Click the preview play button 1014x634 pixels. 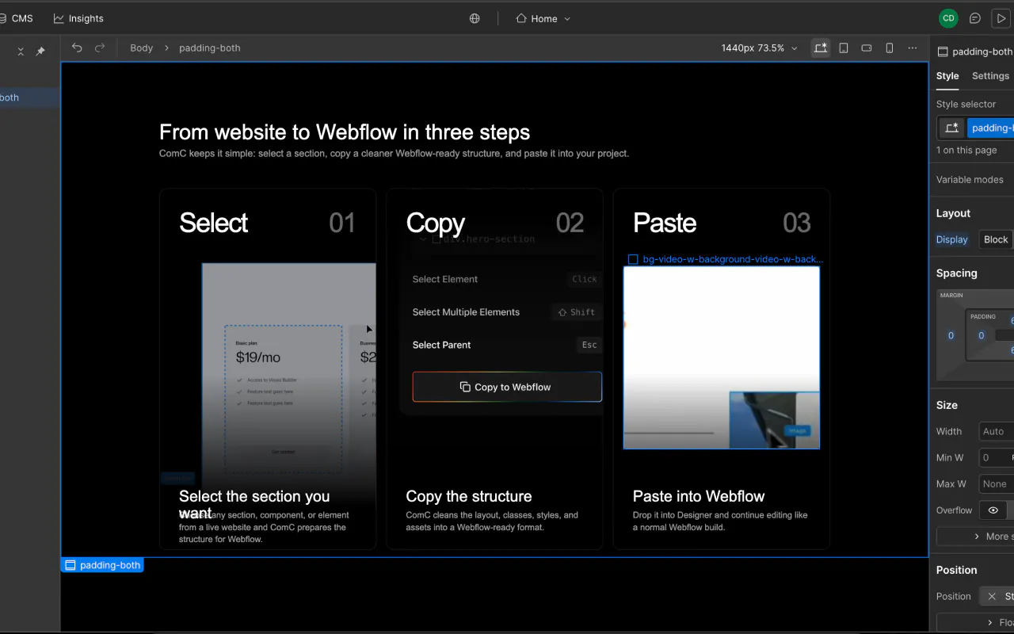click(1001, 18)
